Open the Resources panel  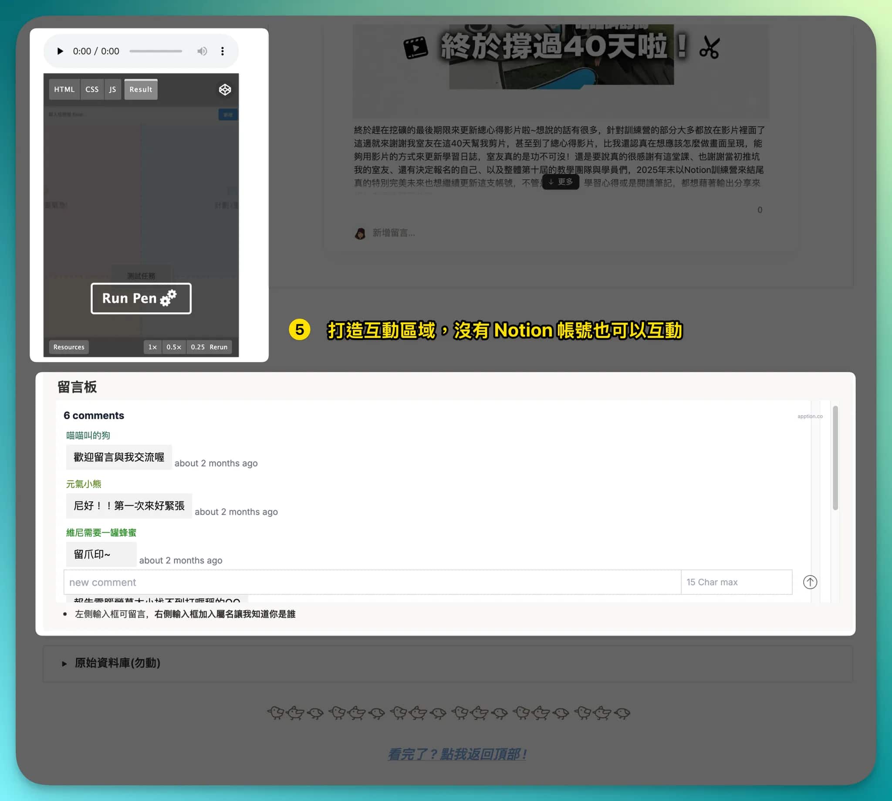tap(69, 347)
